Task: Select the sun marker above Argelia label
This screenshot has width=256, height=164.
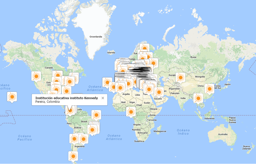Action: [120, 88]
